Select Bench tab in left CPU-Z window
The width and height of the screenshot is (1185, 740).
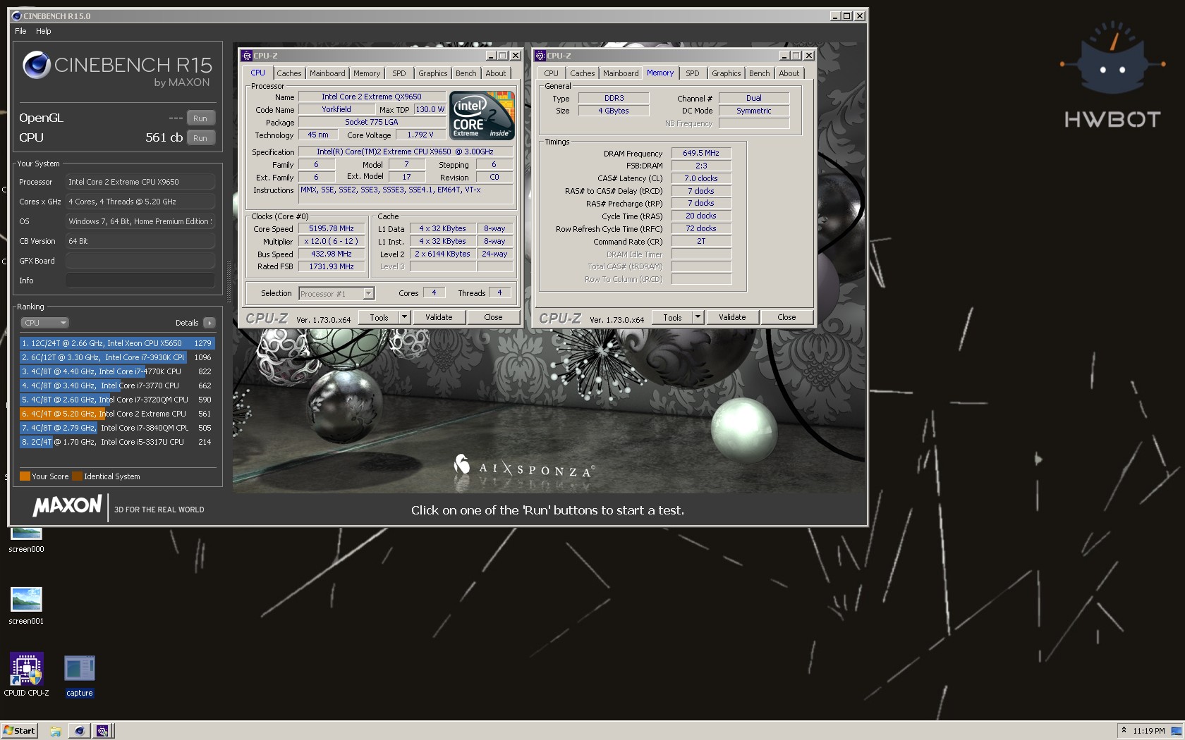coord(466,73)
